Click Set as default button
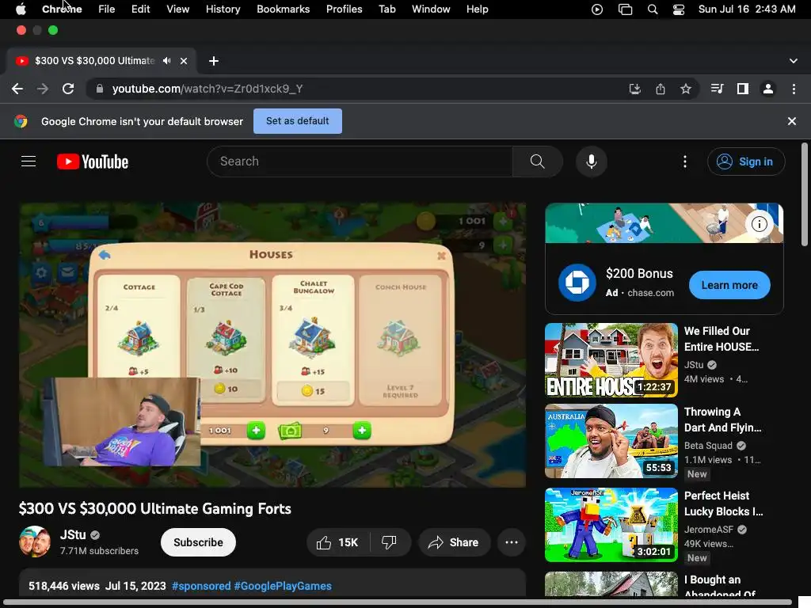 [x=298, y=121]
